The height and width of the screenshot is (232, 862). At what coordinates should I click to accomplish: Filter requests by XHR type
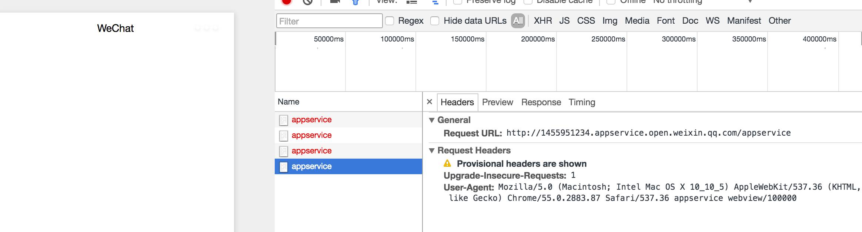(x=542, y=21)
